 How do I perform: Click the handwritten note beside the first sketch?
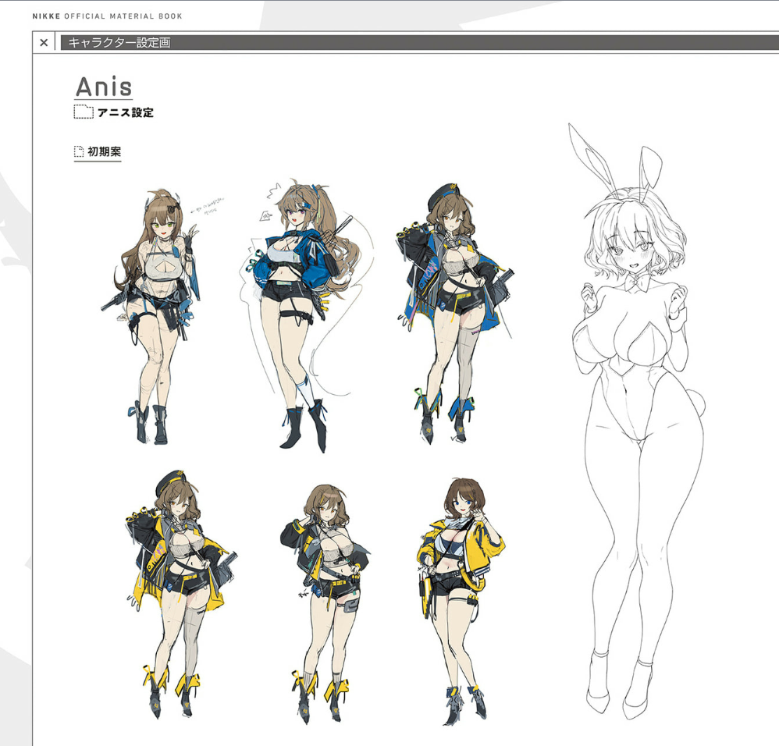208,207
